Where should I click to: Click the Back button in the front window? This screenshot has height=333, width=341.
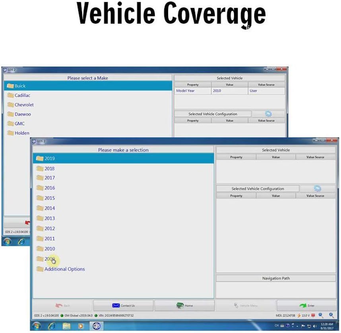pos(62,306)
